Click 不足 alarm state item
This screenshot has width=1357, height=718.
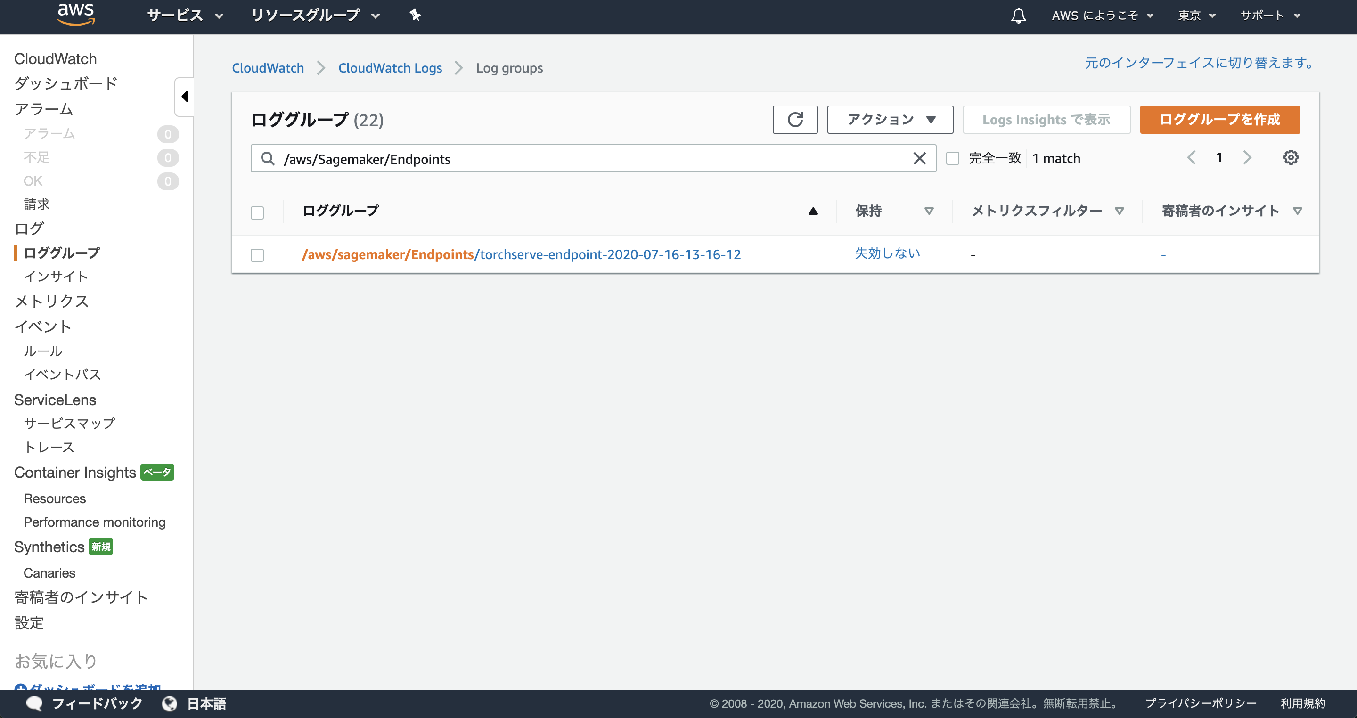pyautogui.click(x=36, y=157)
